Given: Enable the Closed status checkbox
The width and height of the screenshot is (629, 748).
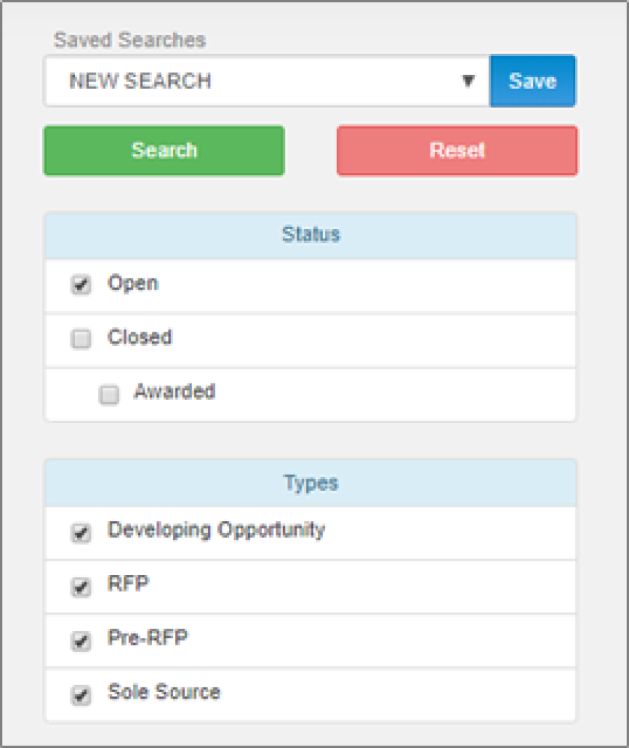Looking at the screenshot, I should (x=81, y=338).
